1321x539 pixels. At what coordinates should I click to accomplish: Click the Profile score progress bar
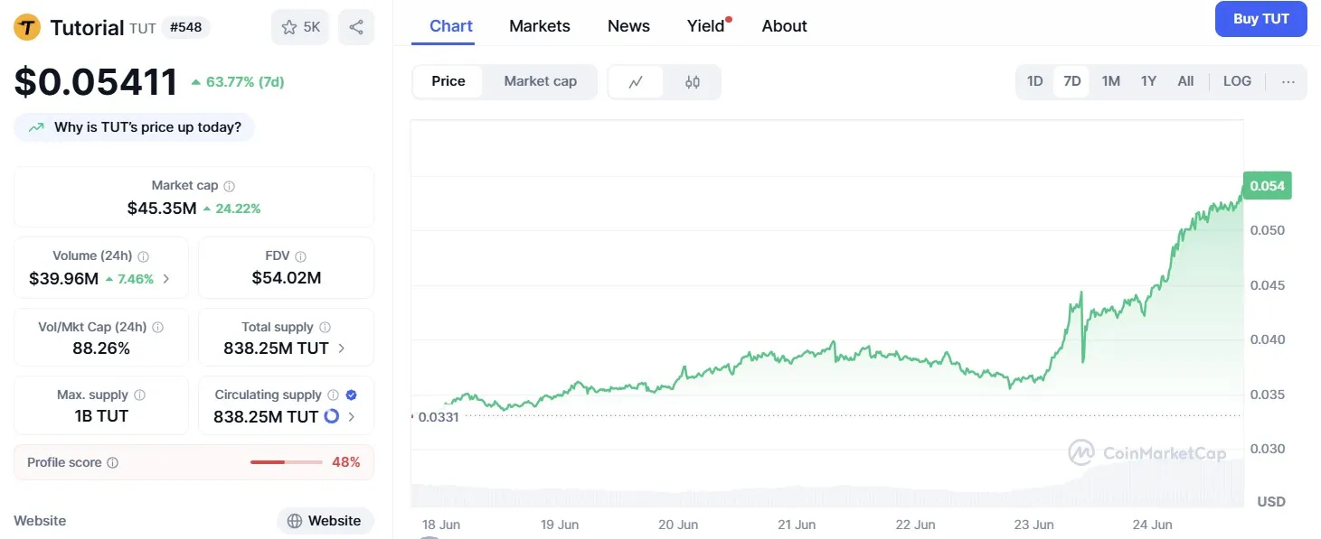tap(287, 462)
